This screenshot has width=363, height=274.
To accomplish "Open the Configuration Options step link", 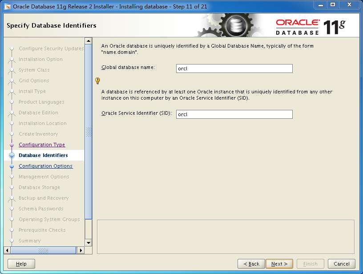I will coord(46,166).
